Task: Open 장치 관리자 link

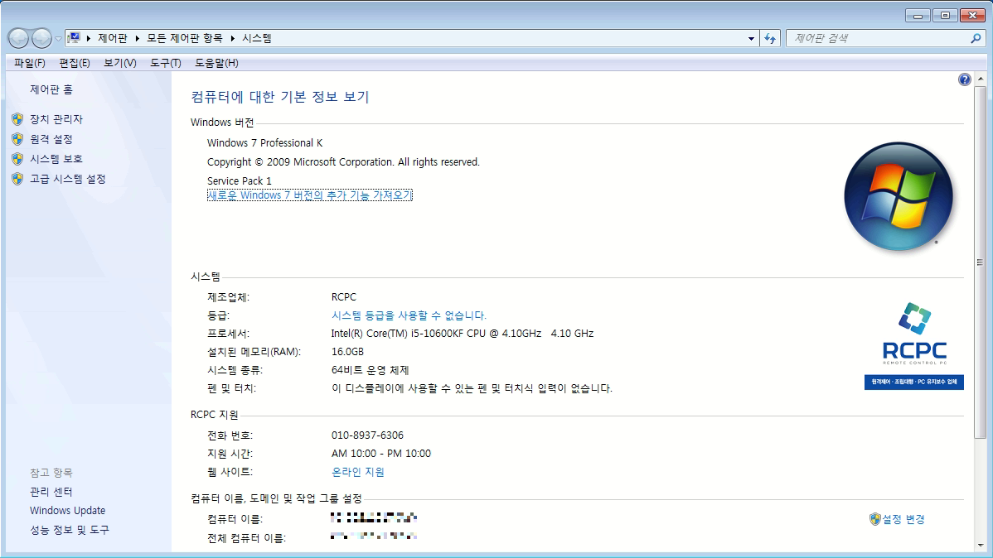Action: point(56,119)
